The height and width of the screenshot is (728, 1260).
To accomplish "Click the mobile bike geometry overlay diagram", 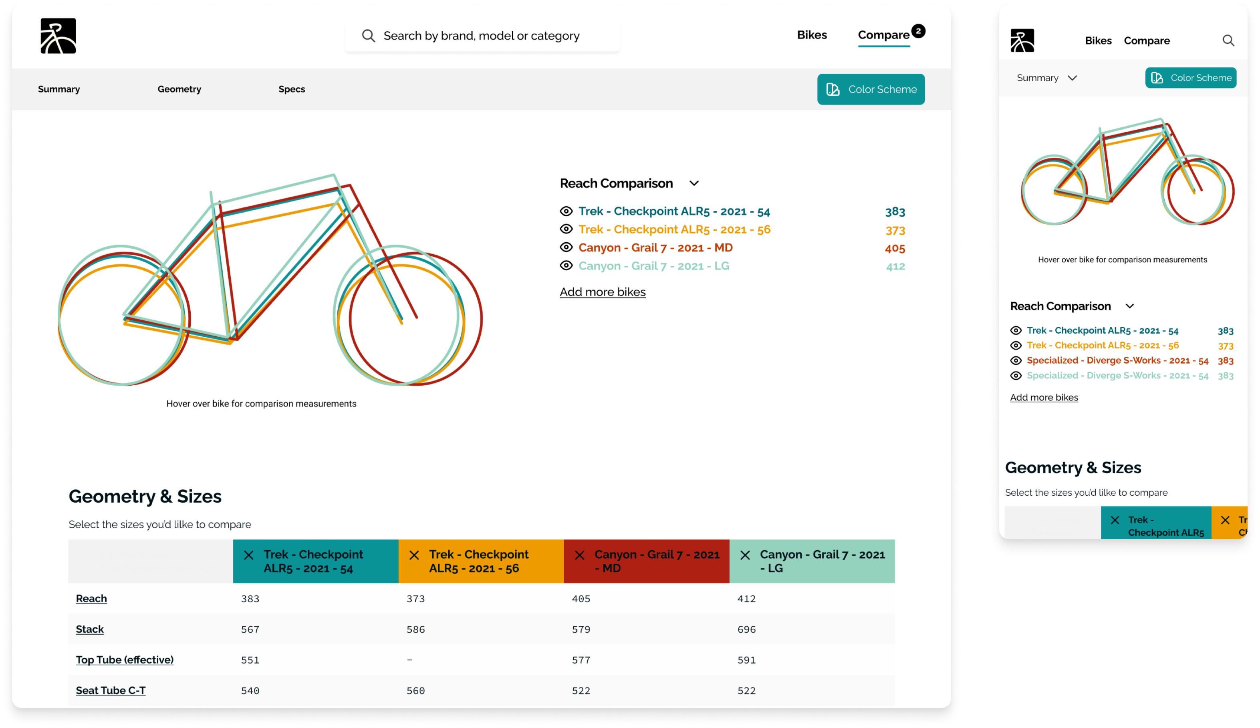I will tap(1127, 171).
